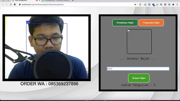Image resolution: width=180 pixels, height=101 pixels.
Task: Click the Pengenalan Wajah button
Action: coord(151,23)
